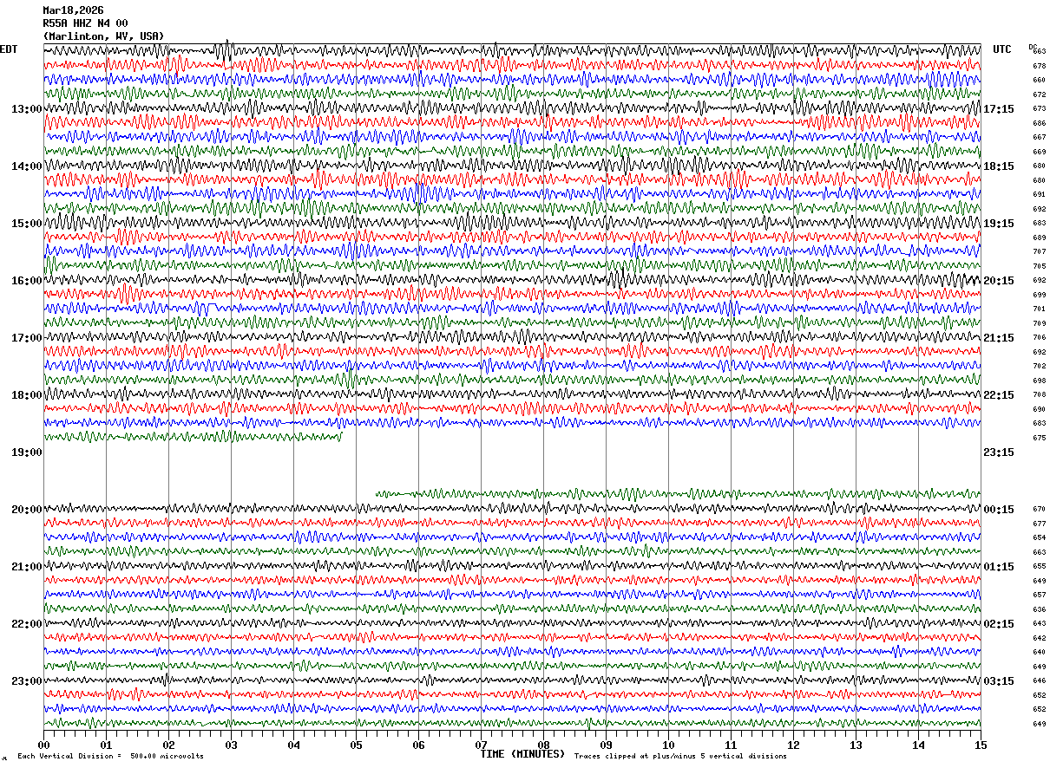Click the DC offset value '654'
1050x768 pixels.
[x=1039, y=538]
